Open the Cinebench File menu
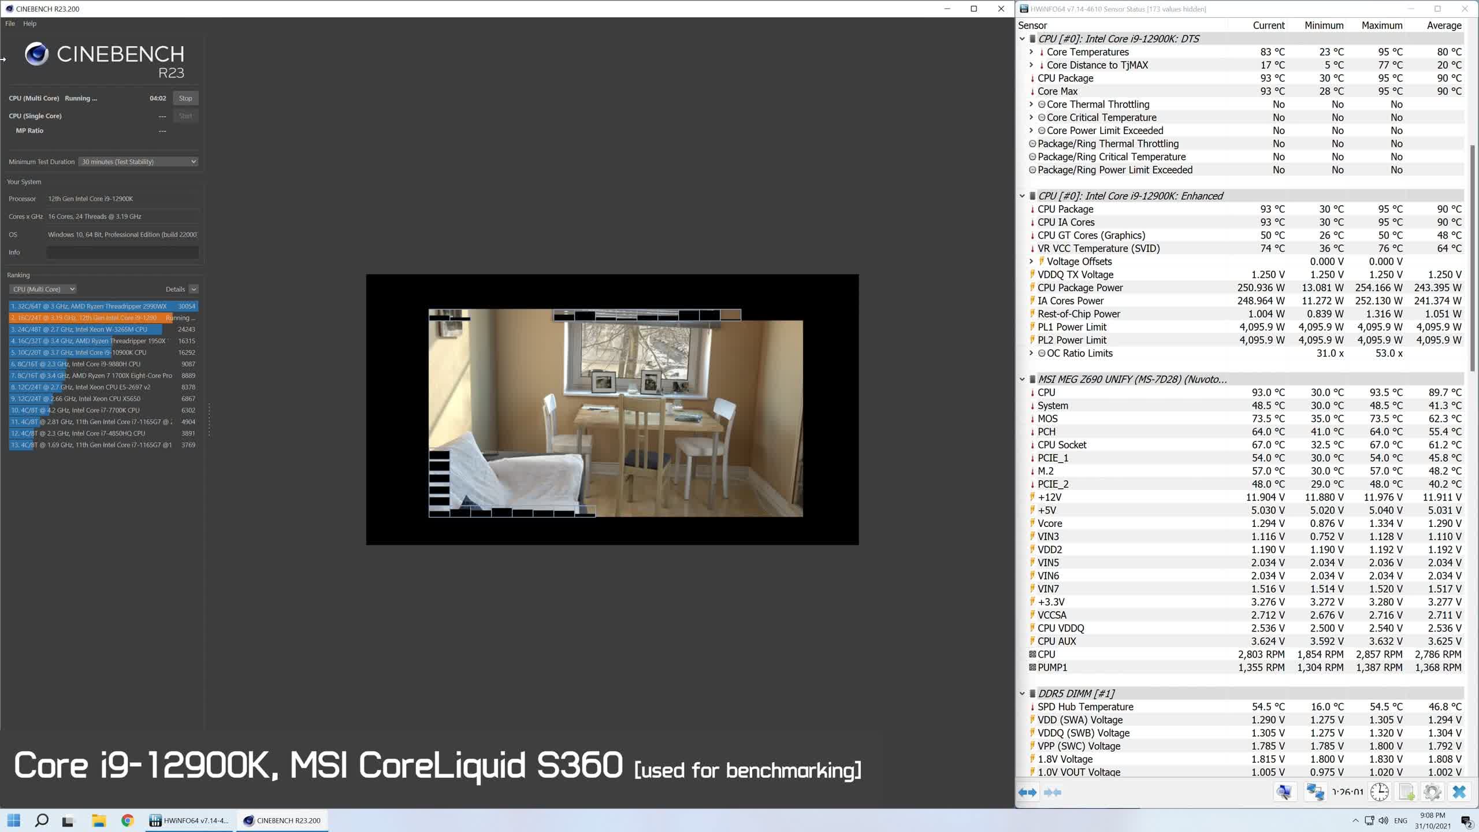The width and height of the screenshot is (1479, 832). [x=10, y=24]
